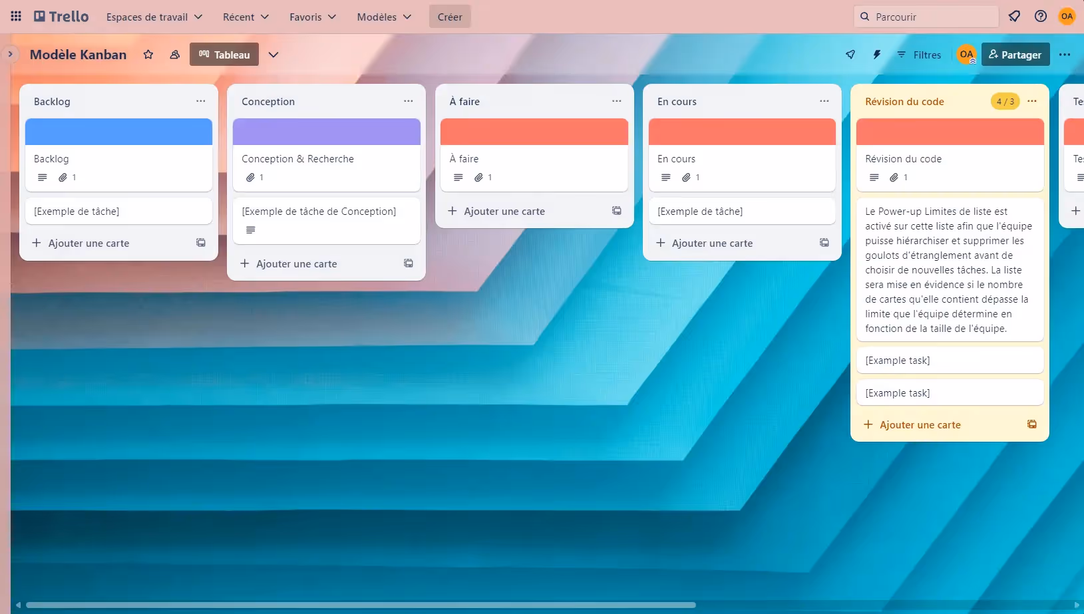Expand the Tableau view switcher chevron
The height and width of the screenshot is (614, 1084).
273,55
